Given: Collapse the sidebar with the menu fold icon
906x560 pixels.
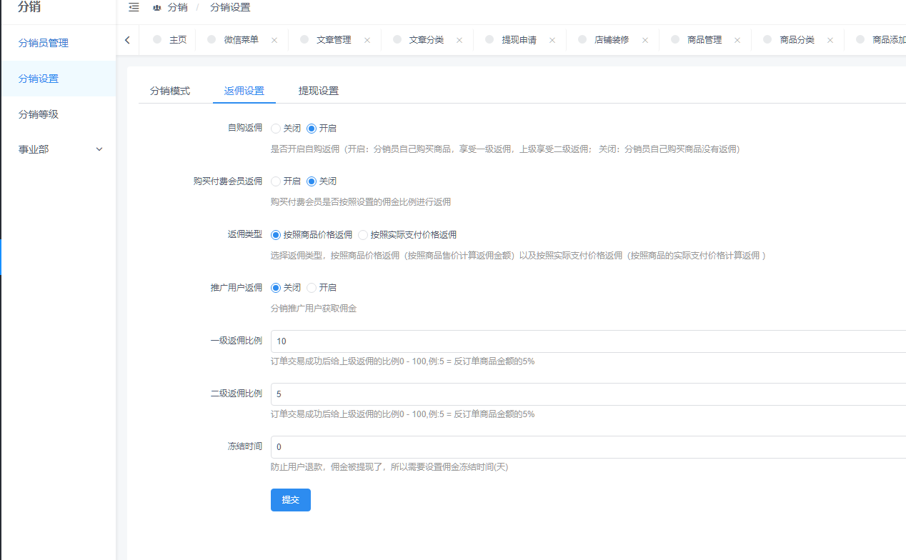Looking at the screenshot, I should pos(134,7).
